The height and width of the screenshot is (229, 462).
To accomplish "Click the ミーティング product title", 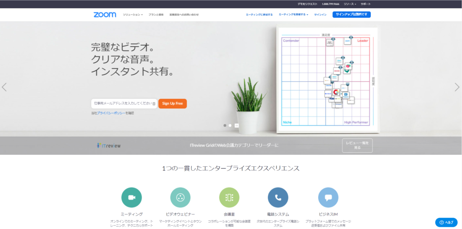I will click(x=132, y=214).
